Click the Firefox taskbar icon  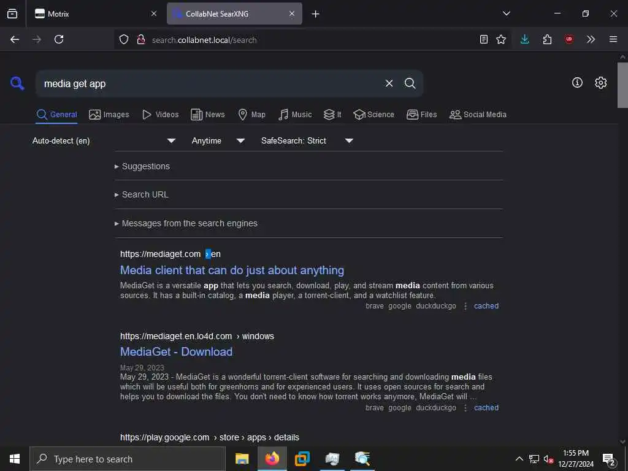(272, 459)
